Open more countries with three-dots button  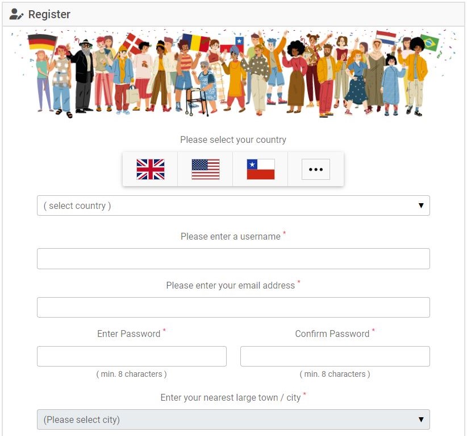coord(316,169)
